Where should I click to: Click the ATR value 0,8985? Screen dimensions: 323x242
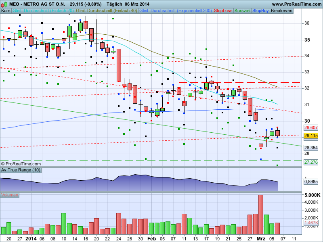pos(311,181)
